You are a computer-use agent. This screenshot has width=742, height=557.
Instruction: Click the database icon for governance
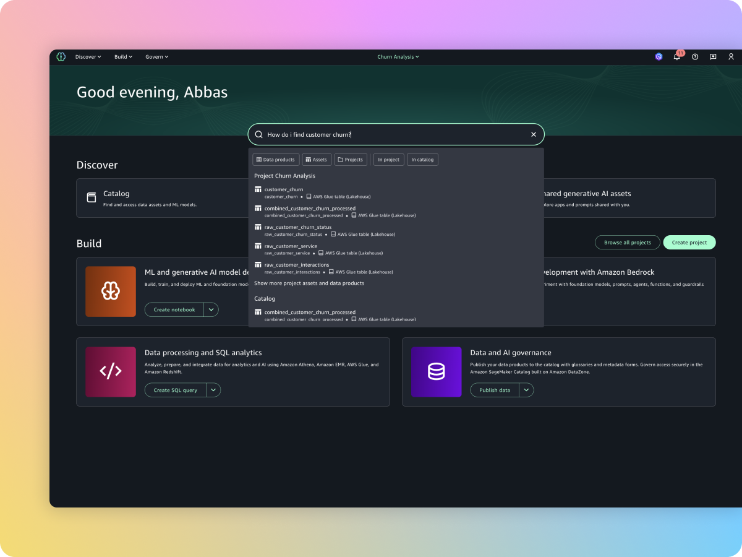point(436,372)
